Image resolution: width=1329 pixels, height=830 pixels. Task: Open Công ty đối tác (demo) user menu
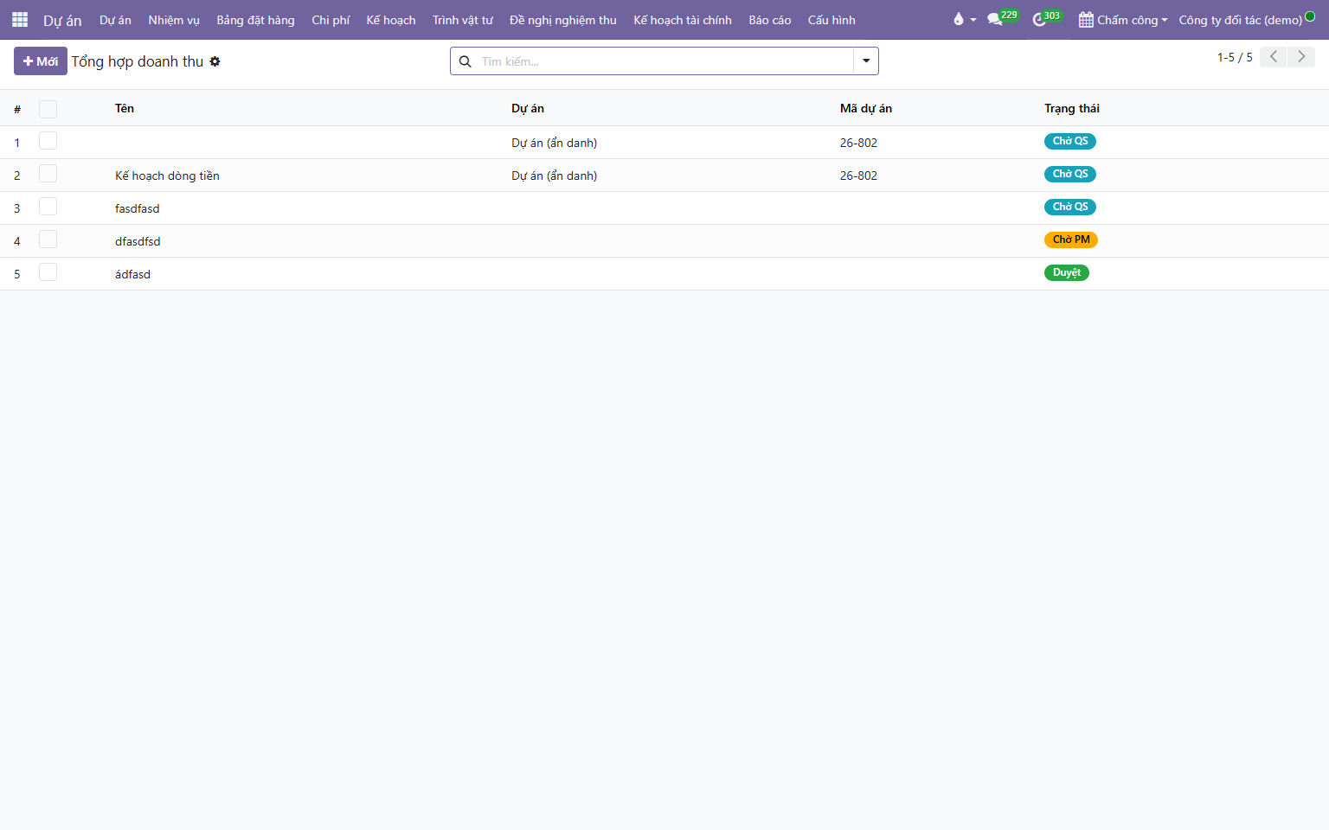click(1241, 20)
